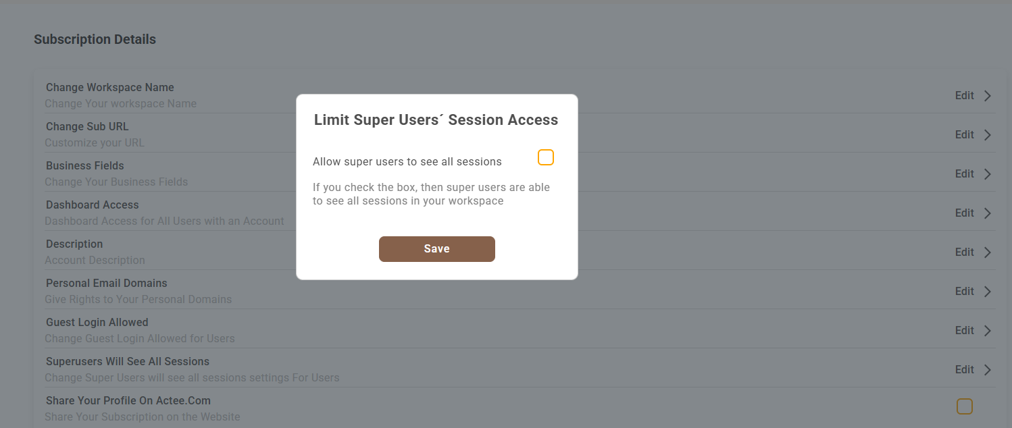Viewport: 1012px width, 428px height.
Task: Click Edit for Personal Email Domains
Action: [x=964, y=292]
